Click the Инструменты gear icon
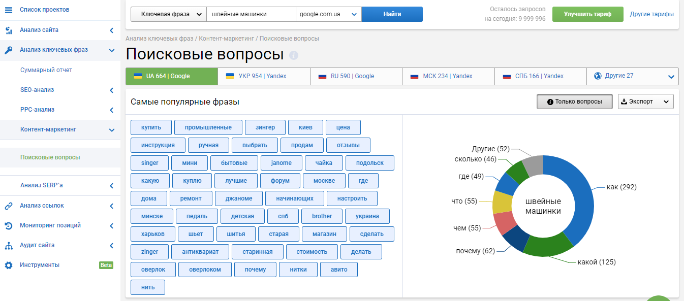The height and width of the screenshot is (301, 684). tap(8, 265)
